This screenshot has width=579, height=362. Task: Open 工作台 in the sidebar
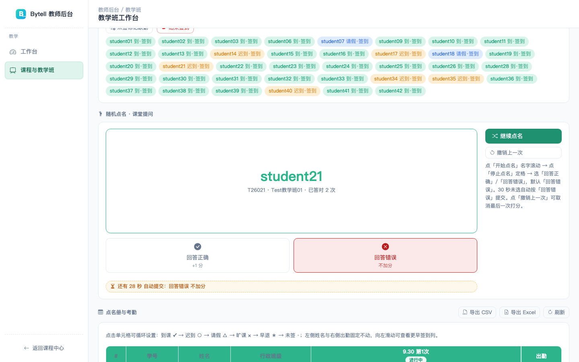tap(44, 52)
